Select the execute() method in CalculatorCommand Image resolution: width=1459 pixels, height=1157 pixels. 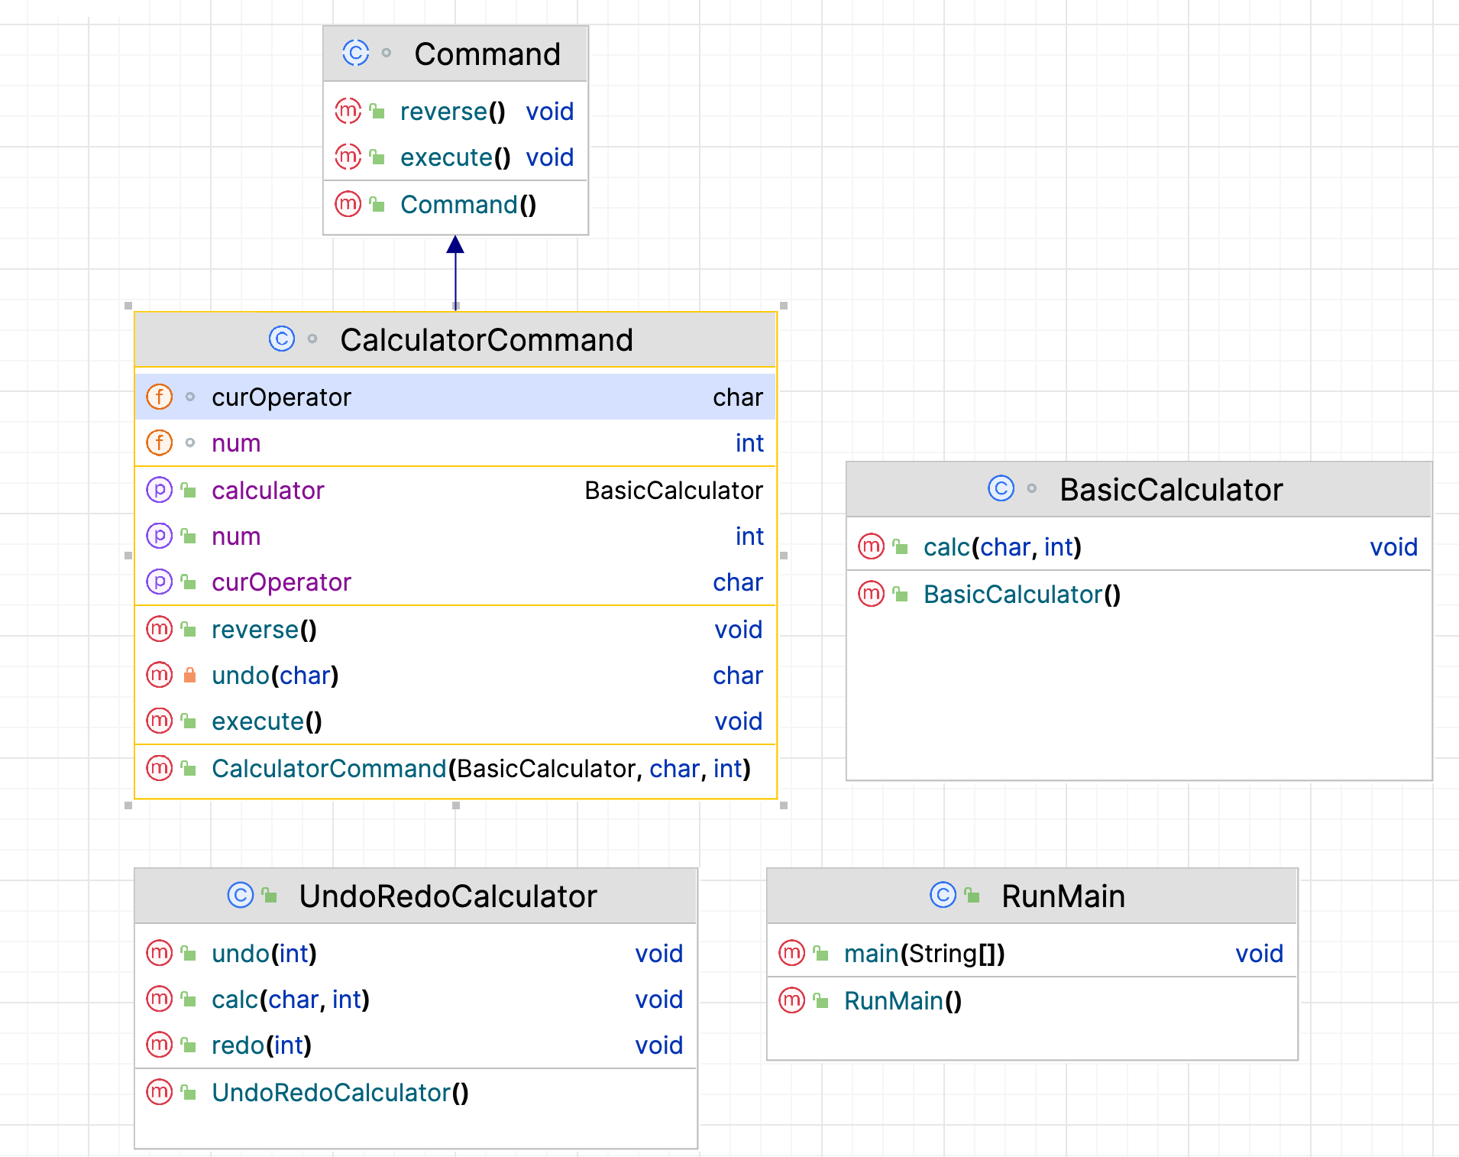[455, 721]
